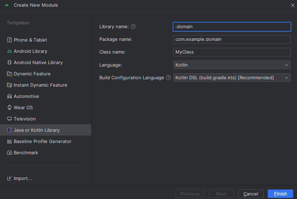Click the Cancel button

251,194
